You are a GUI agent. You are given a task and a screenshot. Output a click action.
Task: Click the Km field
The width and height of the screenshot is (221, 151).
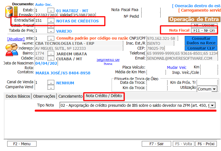(x=209, y=67)
